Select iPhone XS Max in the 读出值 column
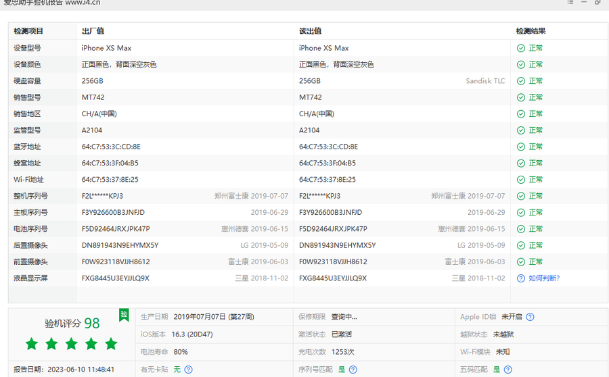This screenshot has height=377, width=609. click(x=324, y=48)
